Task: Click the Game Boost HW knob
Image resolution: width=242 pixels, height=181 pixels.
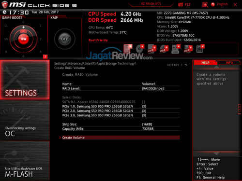Action: coord(23,39)
